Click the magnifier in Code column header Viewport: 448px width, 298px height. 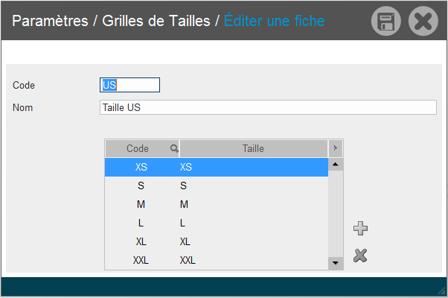tap(174, 148)
